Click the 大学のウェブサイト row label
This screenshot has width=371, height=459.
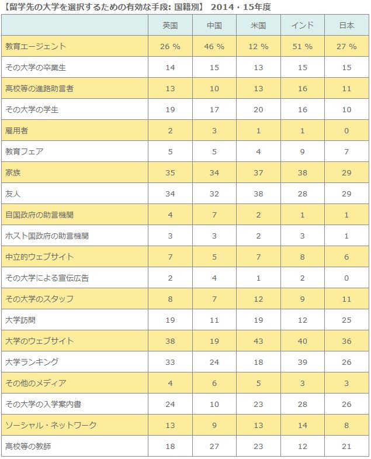[40, 341]
